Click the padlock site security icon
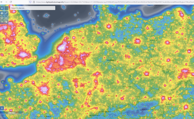 click(34, 2)
